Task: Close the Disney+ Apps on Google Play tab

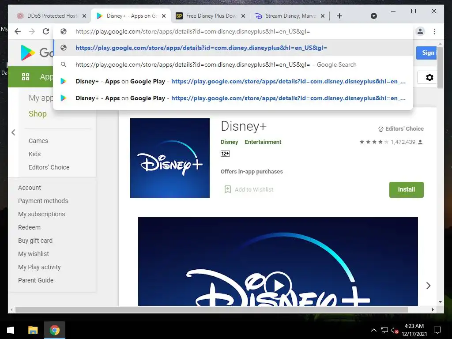Action: click(164, 16)
